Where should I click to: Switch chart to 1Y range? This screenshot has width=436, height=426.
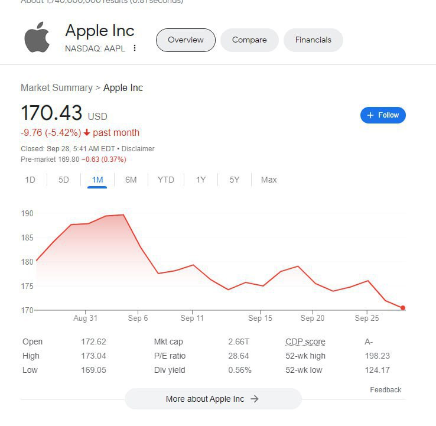(x=201, y=180)
